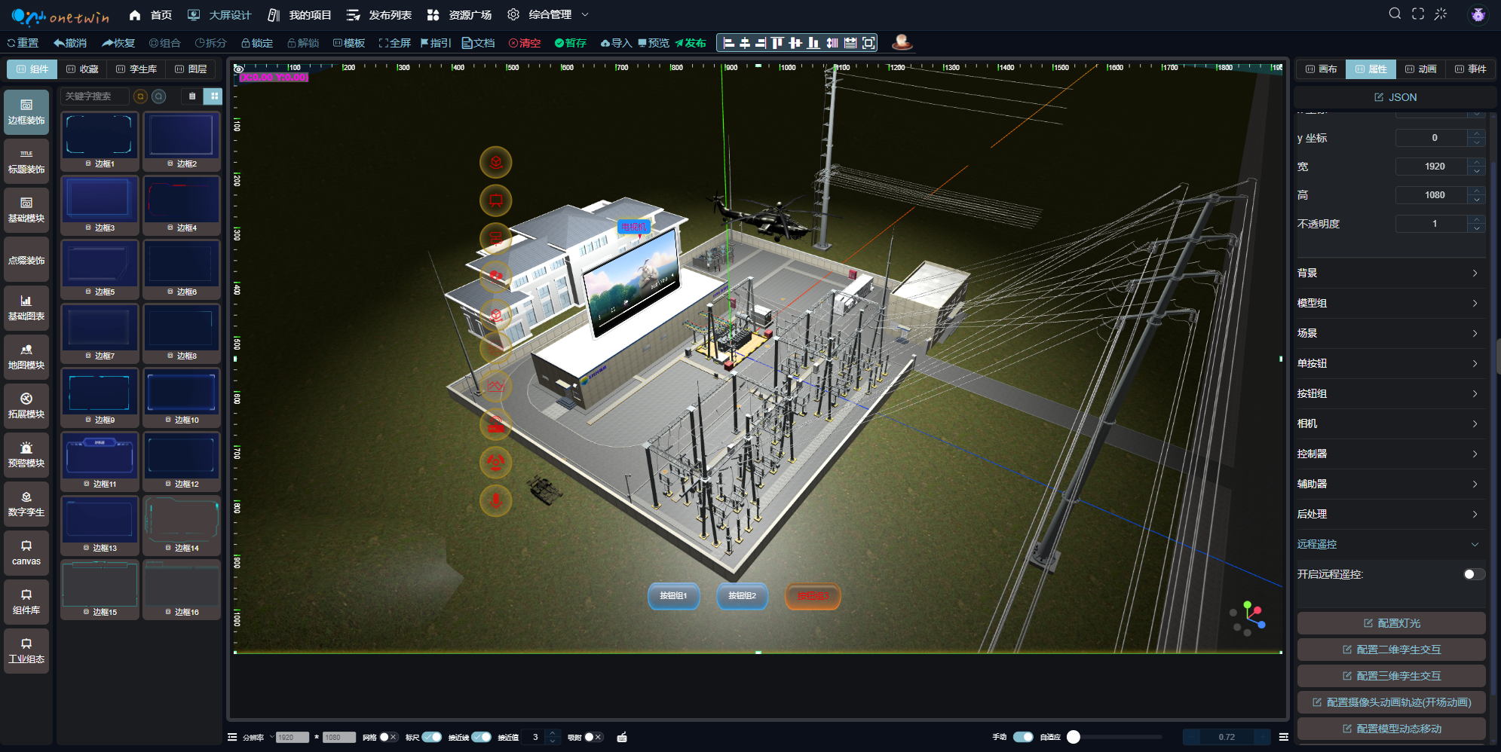Click the zoom slider handle at the bottom
Image resolution: width=1501 pixels, height=752 pixels.
[1074, 737]
